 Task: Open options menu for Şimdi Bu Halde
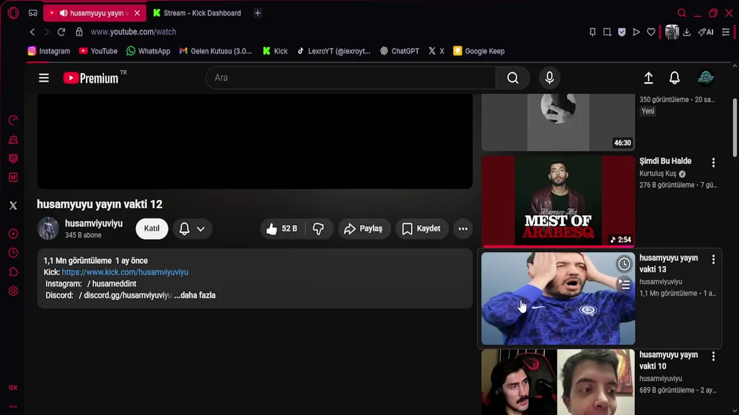[x=714, y=163]
